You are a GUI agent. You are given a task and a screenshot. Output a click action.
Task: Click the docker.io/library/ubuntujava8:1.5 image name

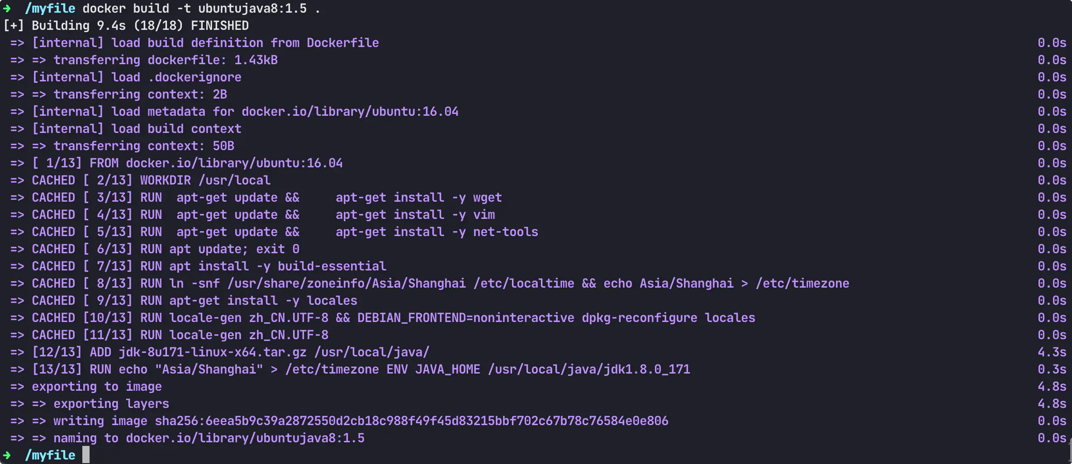(x=245, y=438)
